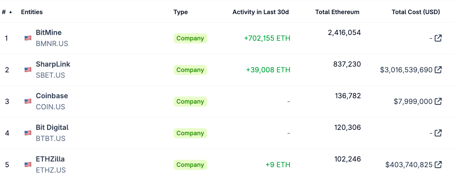Sort by Activity in Last 30d header
The image size is (455, 179).
(x=260, y=12)
